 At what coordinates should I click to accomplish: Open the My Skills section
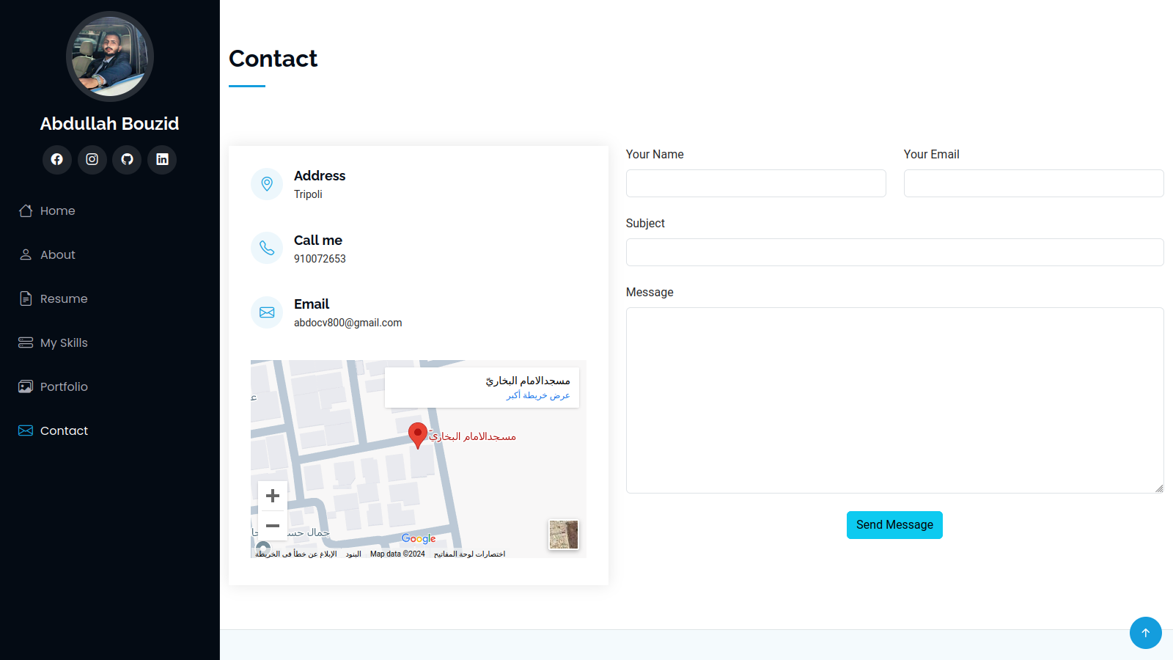coord(63,343)
